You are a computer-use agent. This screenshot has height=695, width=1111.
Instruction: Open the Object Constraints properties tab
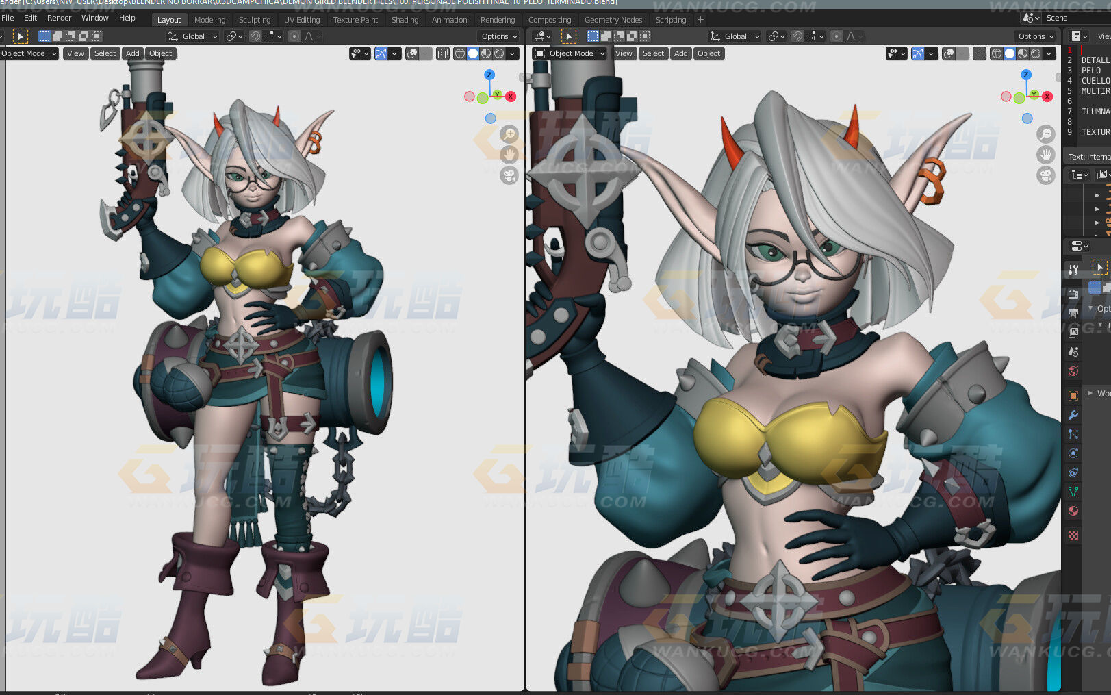(x=1073, y=472)
